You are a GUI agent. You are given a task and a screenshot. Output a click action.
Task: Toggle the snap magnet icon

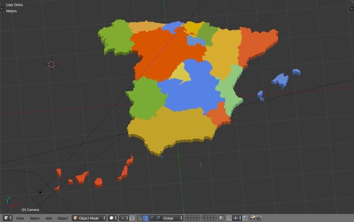click(229, 218)
